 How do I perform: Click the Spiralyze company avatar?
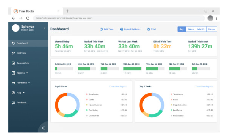pos(16,28)
